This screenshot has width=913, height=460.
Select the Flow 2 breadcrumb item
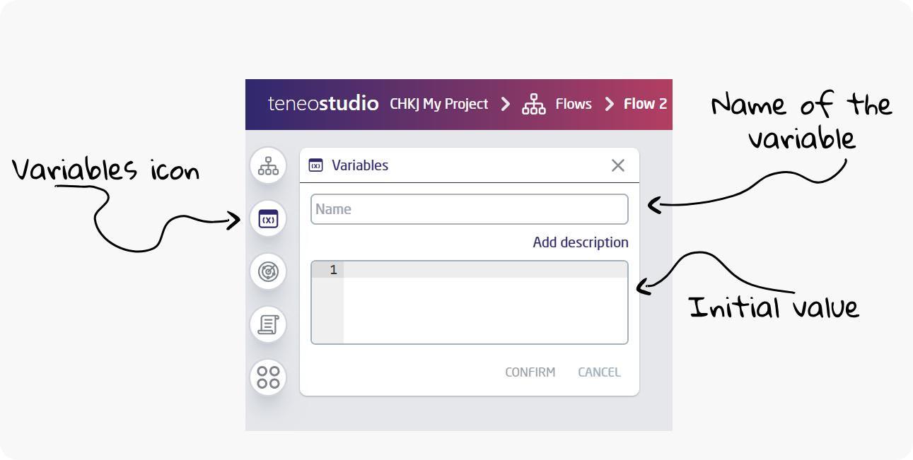coord(645,104)
